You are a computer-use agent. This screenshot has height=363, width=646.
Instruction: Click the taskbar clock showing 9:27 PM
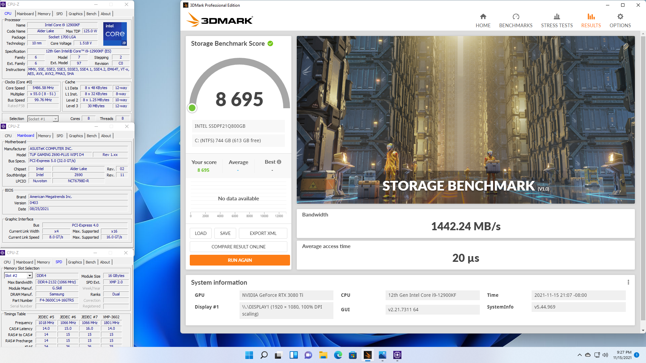click(x=622, y=355)
